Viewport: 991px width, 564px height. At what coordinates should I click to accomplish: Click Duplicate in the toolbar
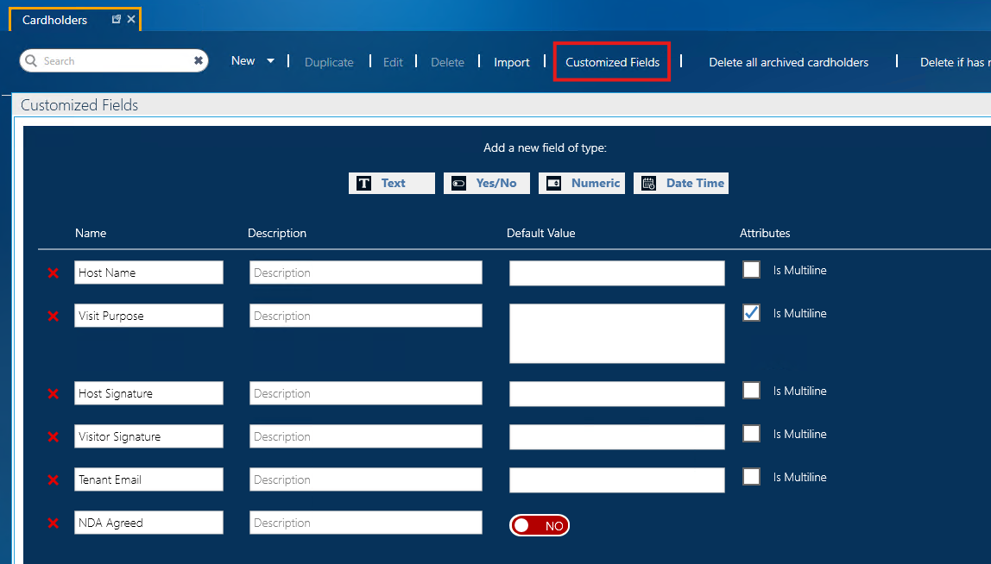point(329,62)
